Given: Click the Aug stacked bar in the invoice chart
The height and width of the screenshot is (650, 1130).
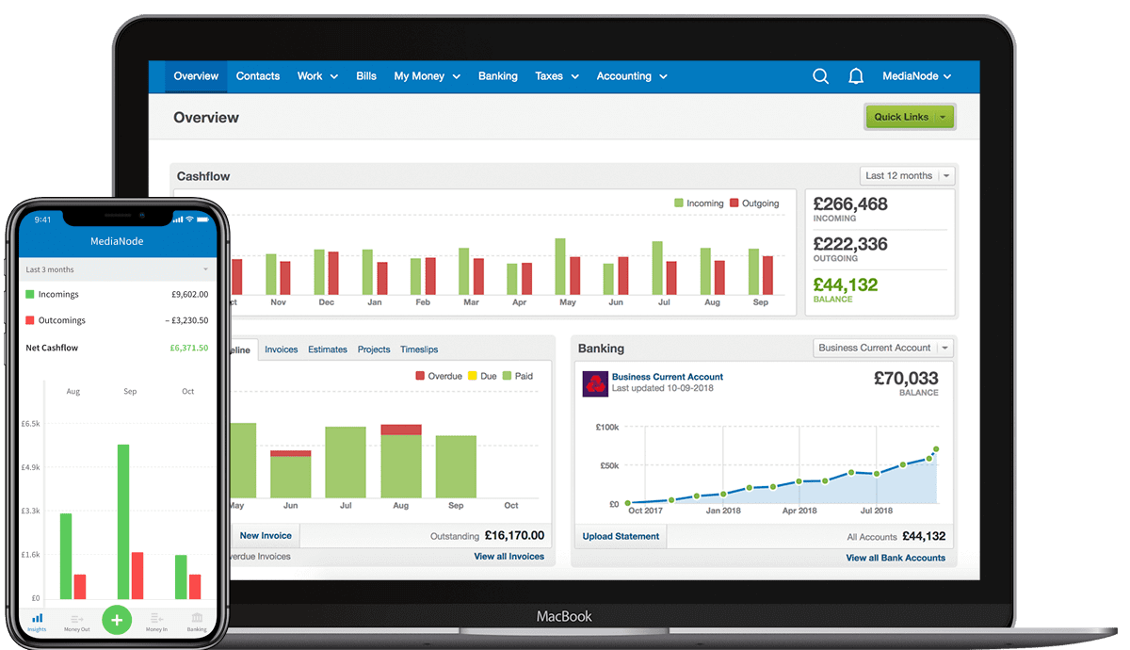Looking at the screenshot, I should click(x=401, y=462).
